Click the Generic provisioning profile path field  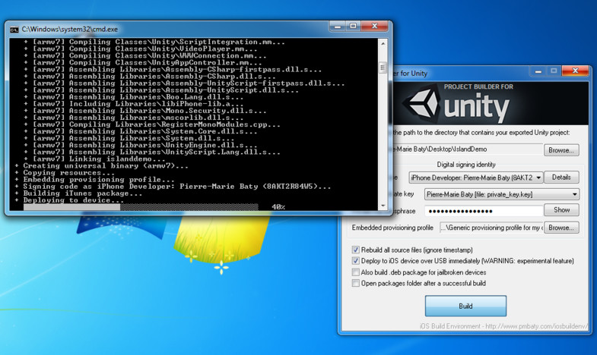click(491, 228)
